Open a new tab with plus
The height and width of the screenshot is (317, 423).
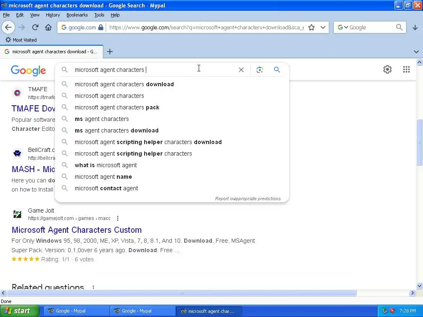pos(110,52)
